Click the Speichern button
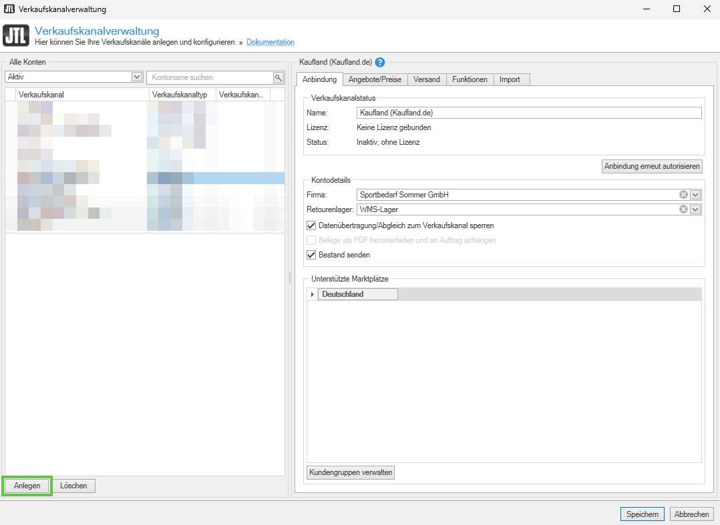The height and width of the screenshot is (525, 720). 643,514
